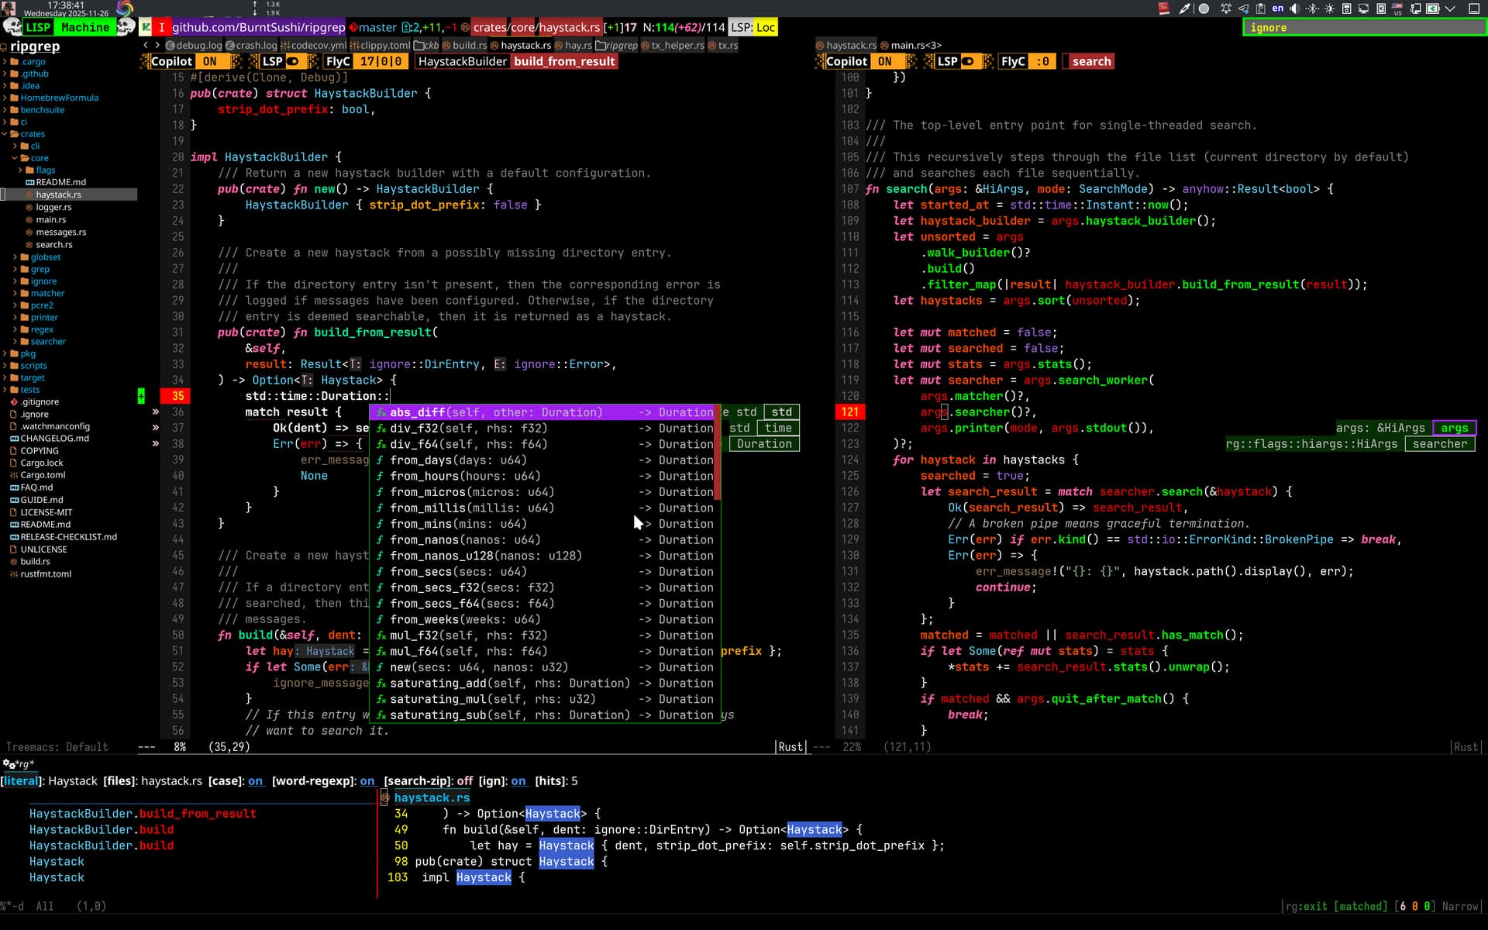This screenshot has height=930, width=1488.
Task: Click the color picker eyedropper tray icon
Action: point(1184,9)
